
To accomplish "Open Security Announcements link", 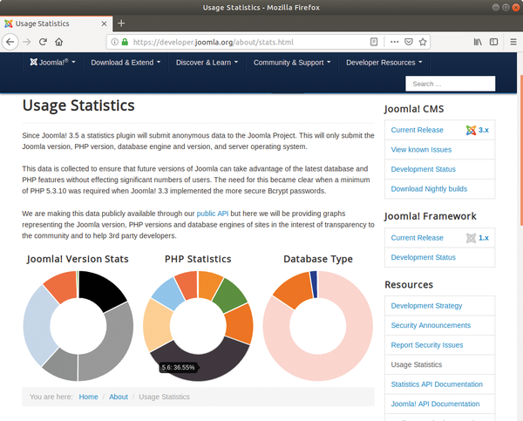I will [x=431, y=325].
